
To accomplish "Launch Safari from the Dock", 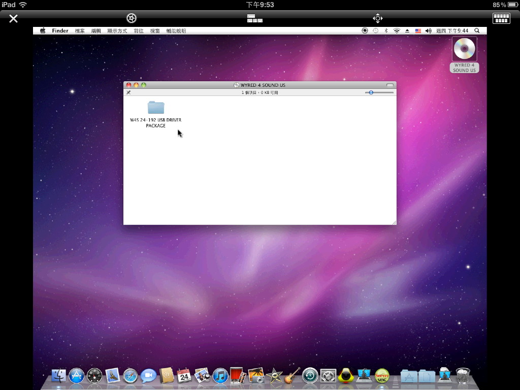I will point(131,376).
